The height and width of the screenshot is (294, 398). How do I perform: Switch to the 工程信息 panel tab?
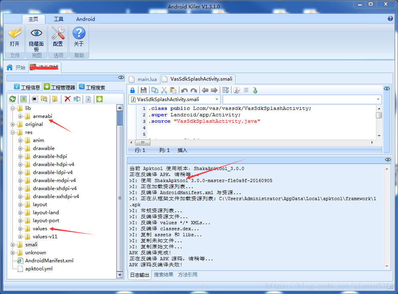(x=27, y=87)
